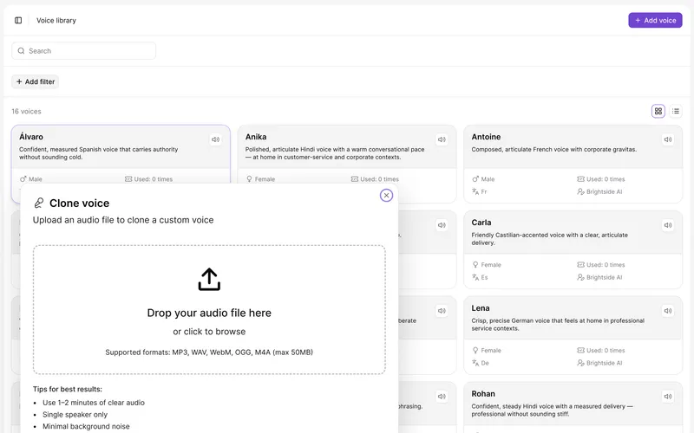Close the Clone voice dialog

(x=386, y=196)
